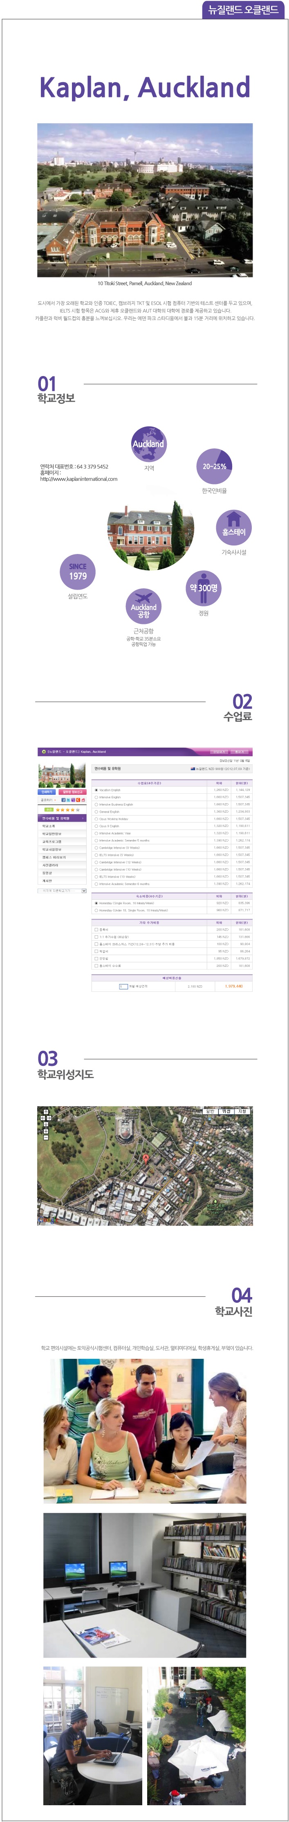Click the orange estimated total 1,979,440

pyautogui.click(x=233, y=986)
